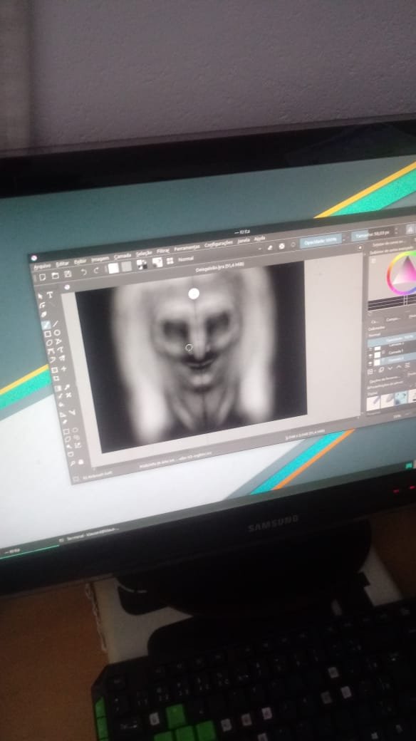Open an existing document via toolbar icon

tap(56, 276)
